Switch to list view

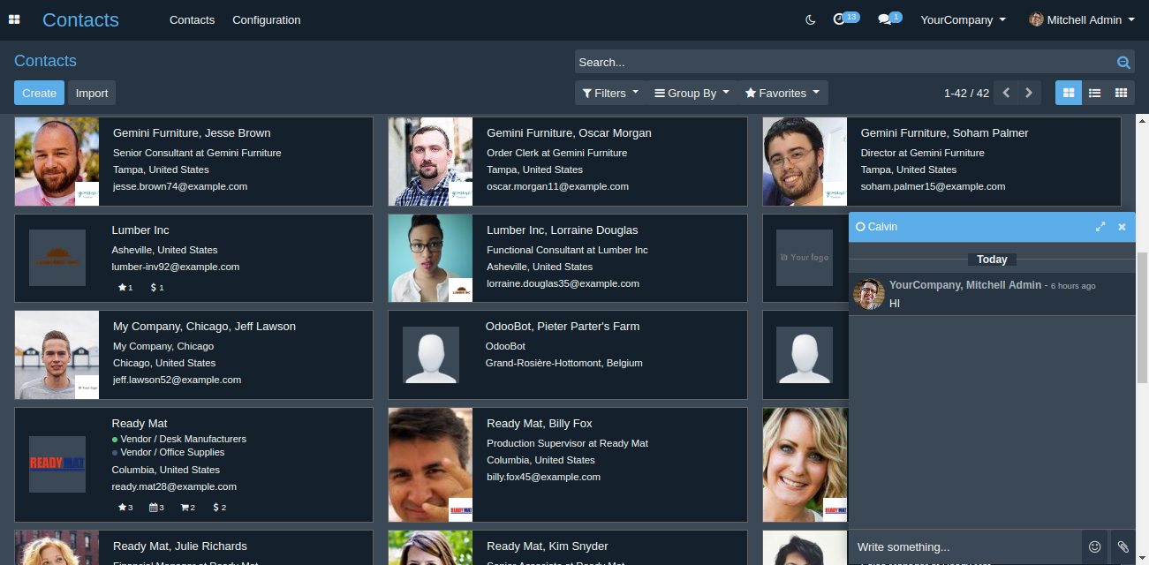pyautogui.click(x=1094, y=93)
